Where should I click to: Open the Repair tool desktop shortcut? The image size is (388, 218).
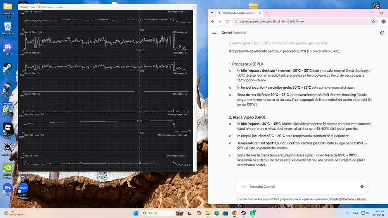8,149
